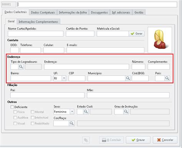182x148 pixels.
Task: Click the Gravar button
Action: coord(138,140)
